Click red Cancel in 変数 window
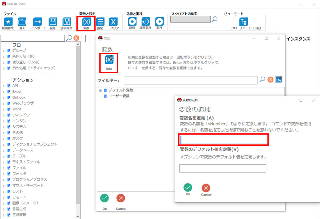 pos(121,198)
